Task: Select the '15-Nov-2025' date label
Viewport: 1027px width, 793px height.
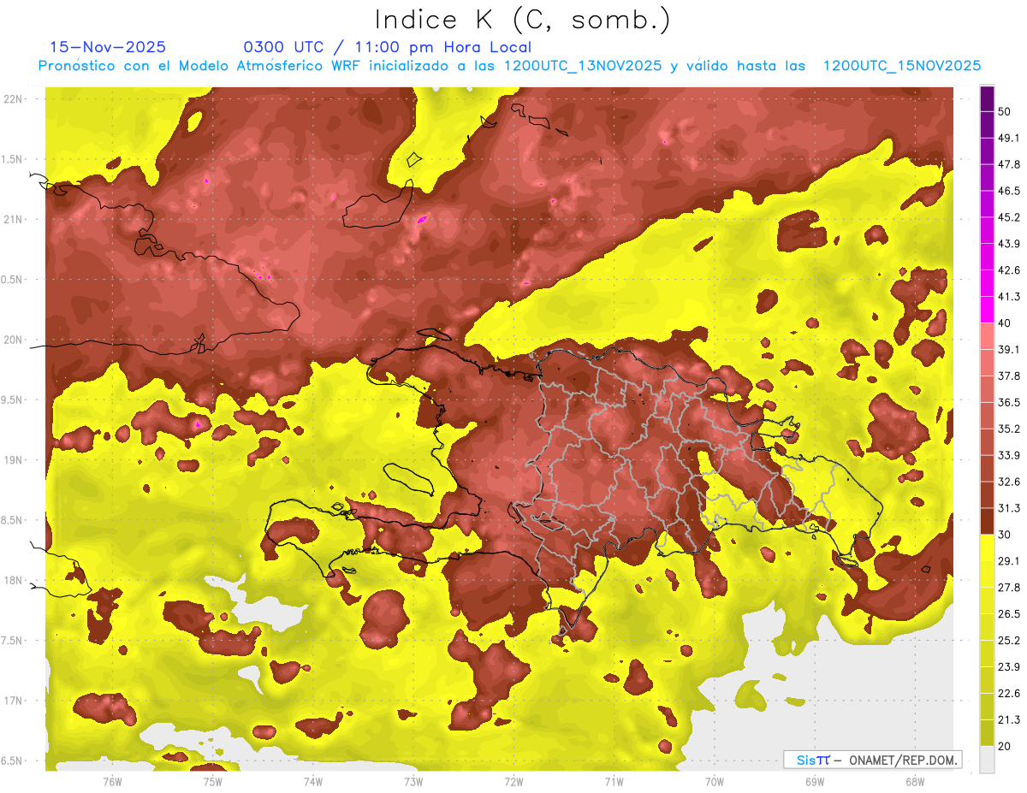Action: [x=108, y=47]
